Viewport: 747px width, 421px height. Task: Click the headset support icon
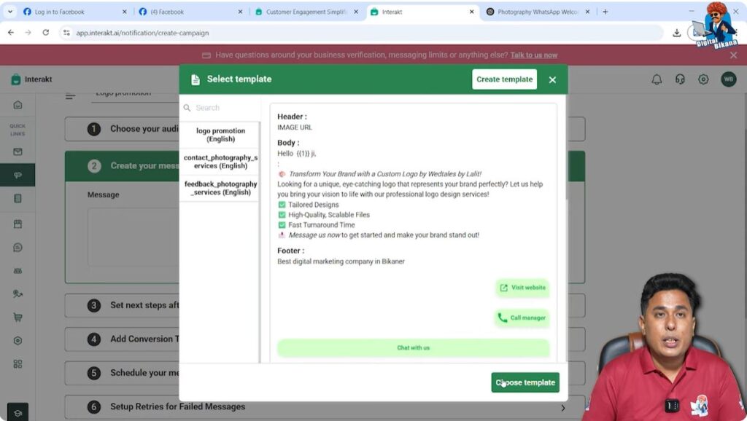[x=680, y=79]
